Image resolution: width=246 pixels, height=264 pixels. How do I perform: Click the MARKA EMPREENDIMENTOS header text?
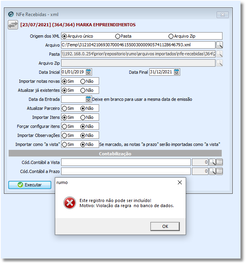[106, 25]
